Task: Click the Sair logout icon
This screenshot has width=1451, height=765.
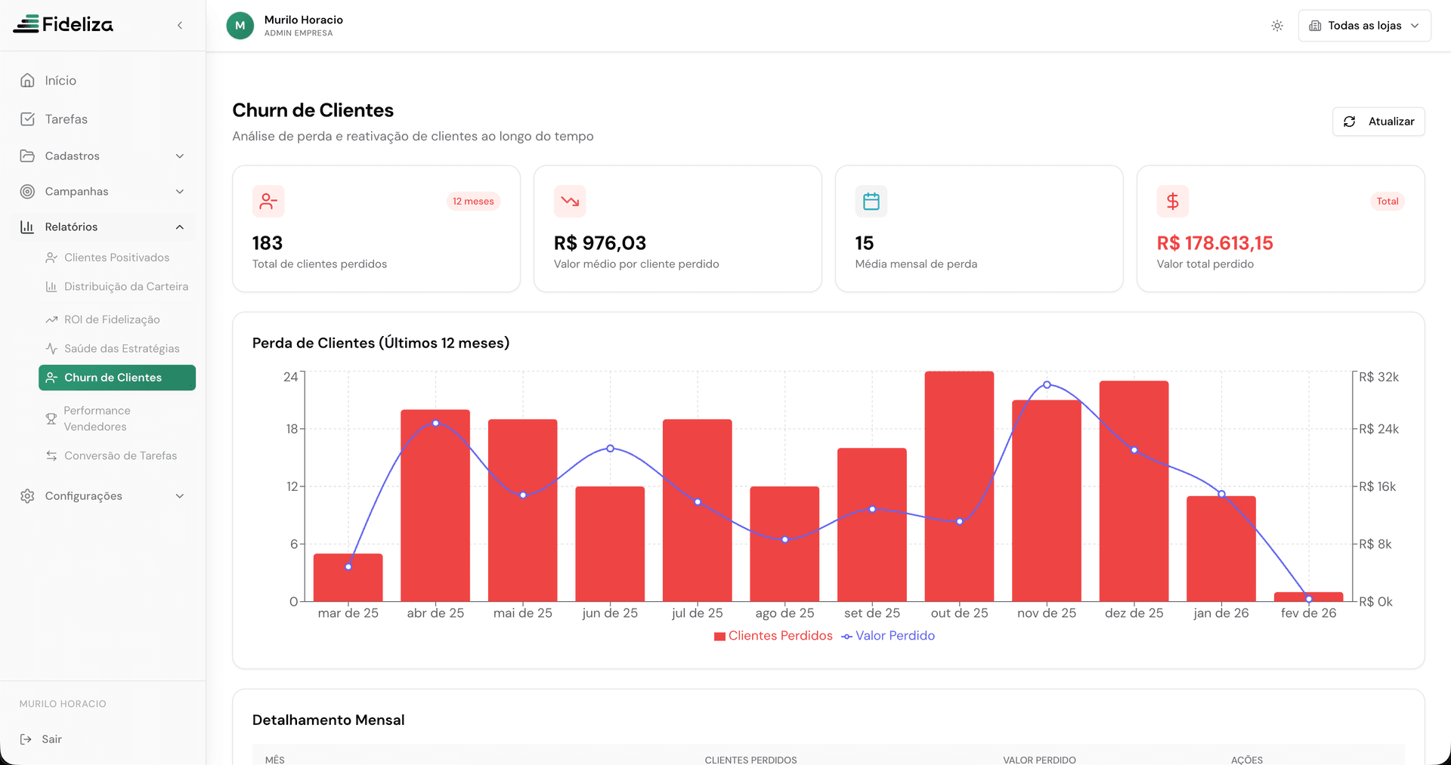Action: [26, 739]
